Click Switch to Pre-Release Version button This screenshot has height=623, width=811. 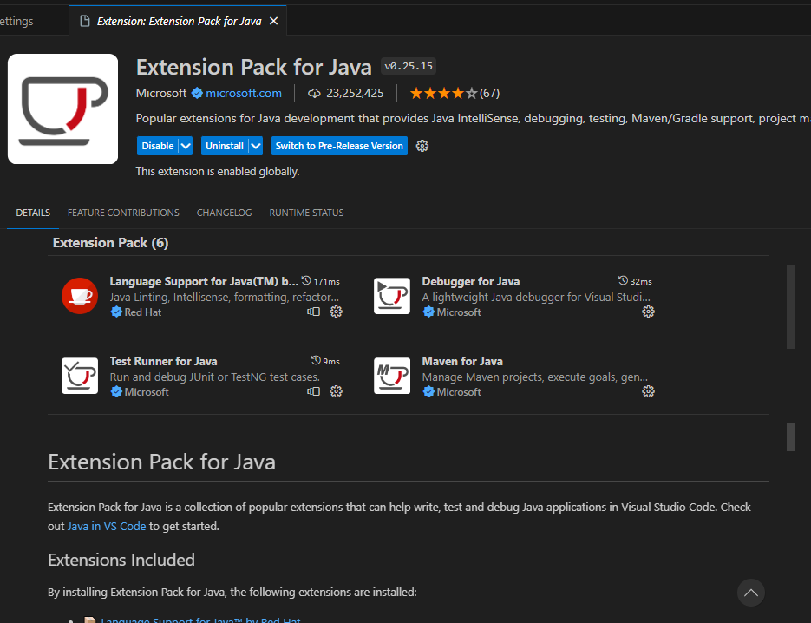(339, 146)
